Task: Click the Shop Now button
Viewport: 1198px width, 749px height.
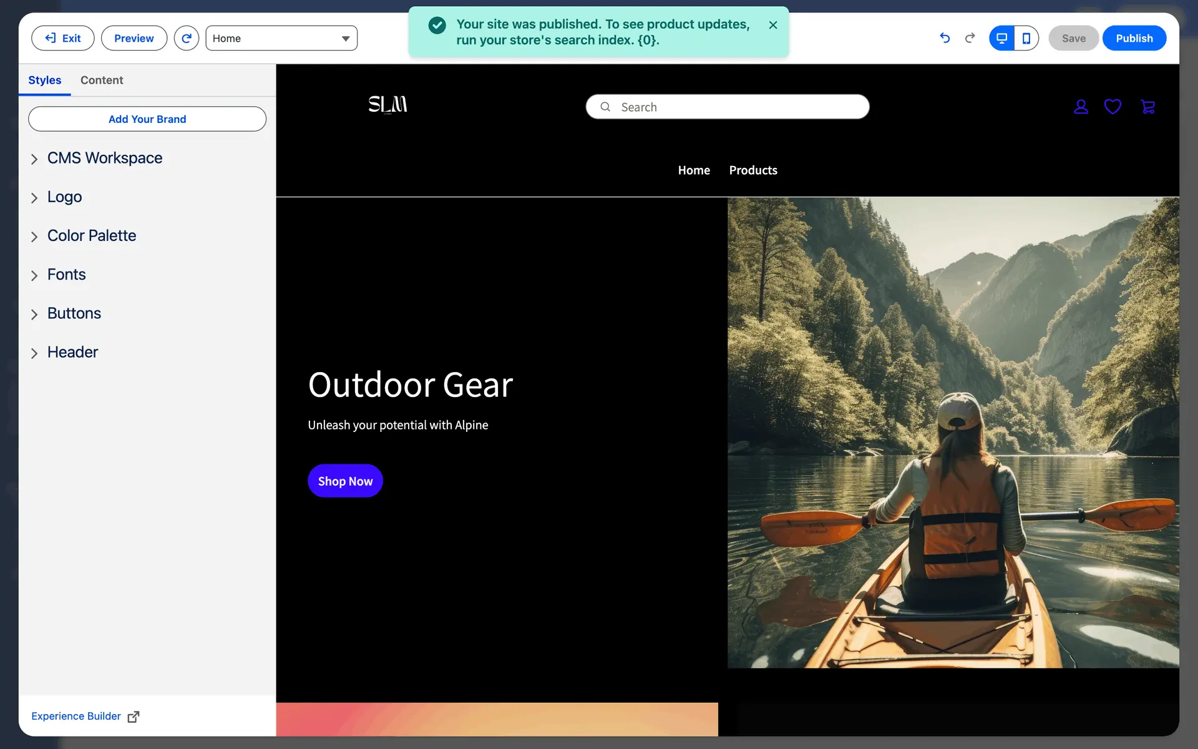Action: [x=345, y=481]
